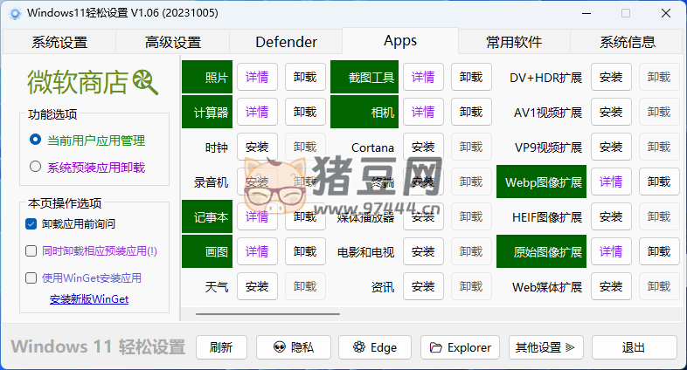
Task: Select 系统预装应用卸载 radio option
Action: coord(36,167)
